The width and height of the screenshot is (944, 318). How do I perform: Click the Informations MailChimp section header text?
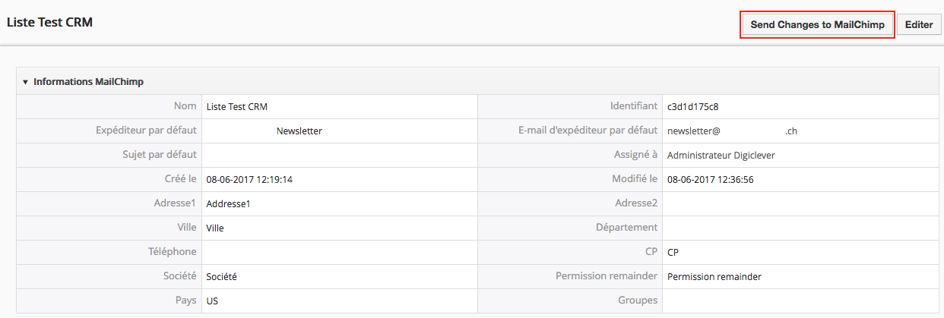pyautogui.click(x=88, y=82)
